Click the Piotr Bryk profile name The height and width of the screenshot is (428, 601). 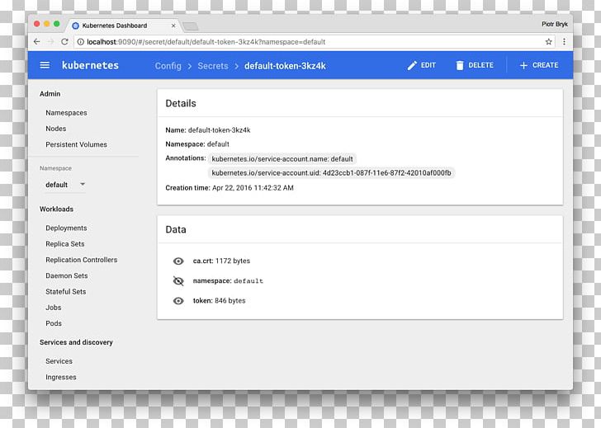click(555, 24)
